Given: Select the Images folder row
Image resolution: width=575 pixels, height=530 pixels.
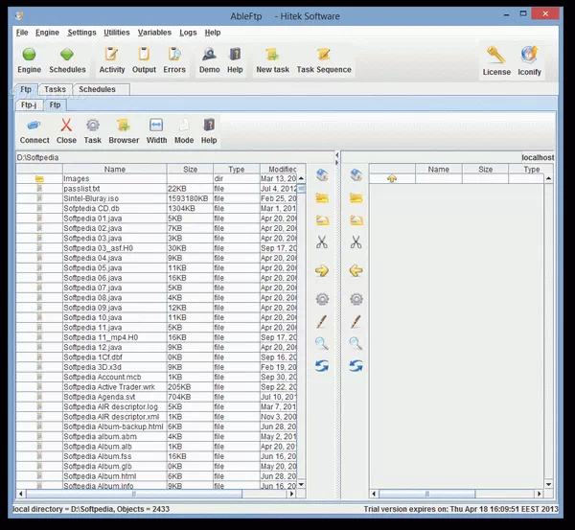Looking at the screenshot, I should [x=156, y=178].
